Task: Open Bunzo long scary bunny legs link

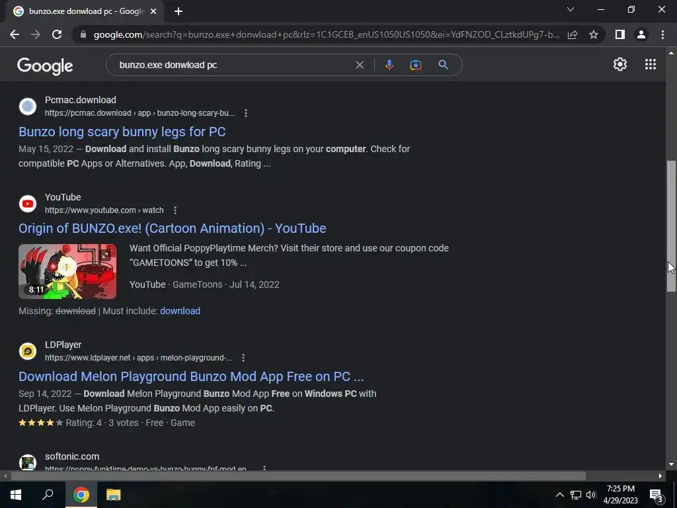Action: pyautogui.click(x=122, y=132)
